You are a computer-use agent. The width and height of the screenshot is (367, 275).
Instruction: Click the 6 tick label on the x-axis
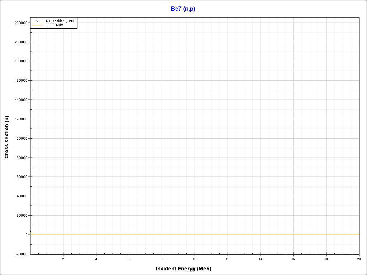pos(129,259)
